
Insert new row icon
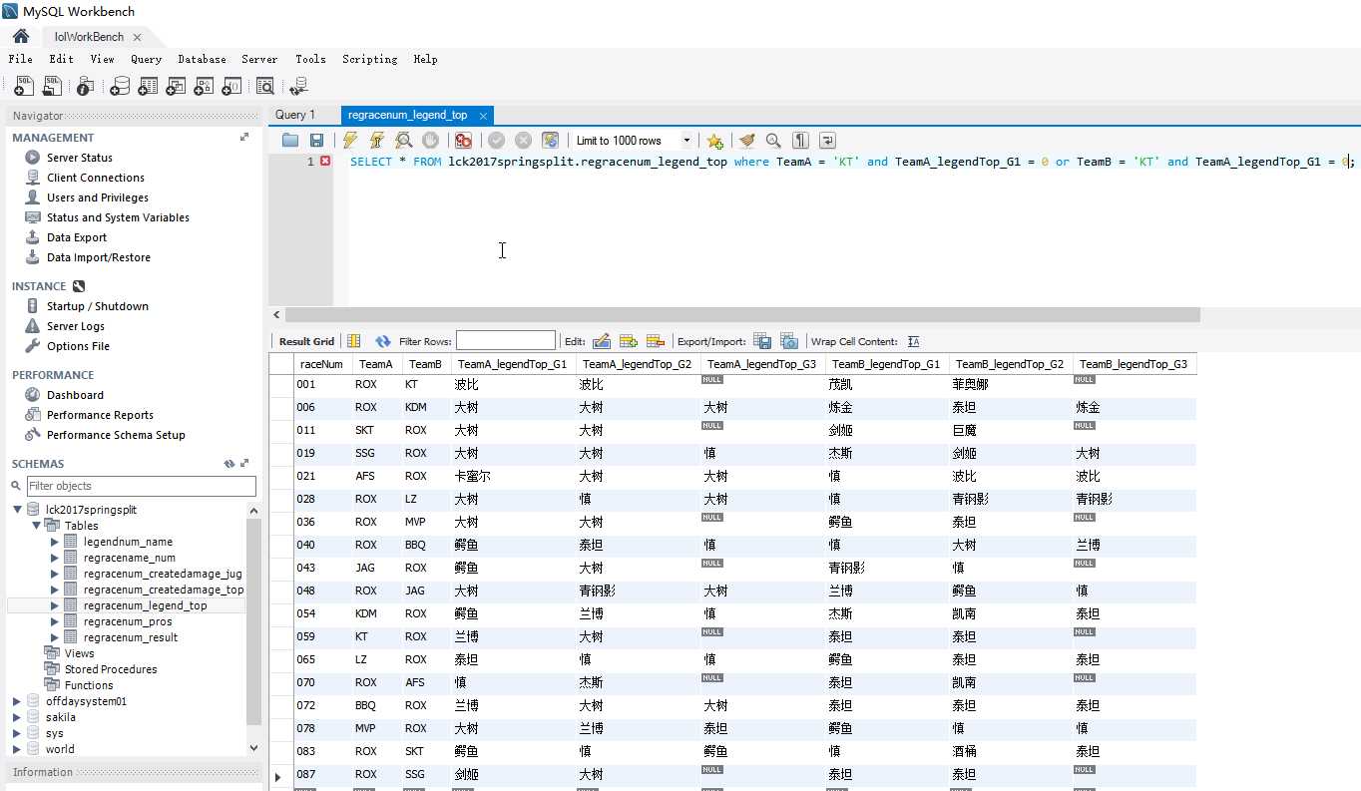[629, 341]
